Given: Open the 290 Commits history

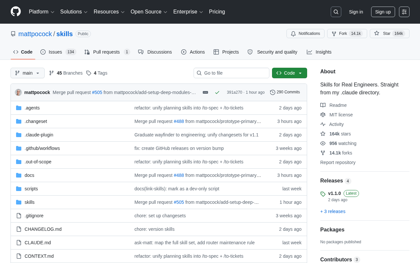Looking at the screenshot, I should [285, 92].
